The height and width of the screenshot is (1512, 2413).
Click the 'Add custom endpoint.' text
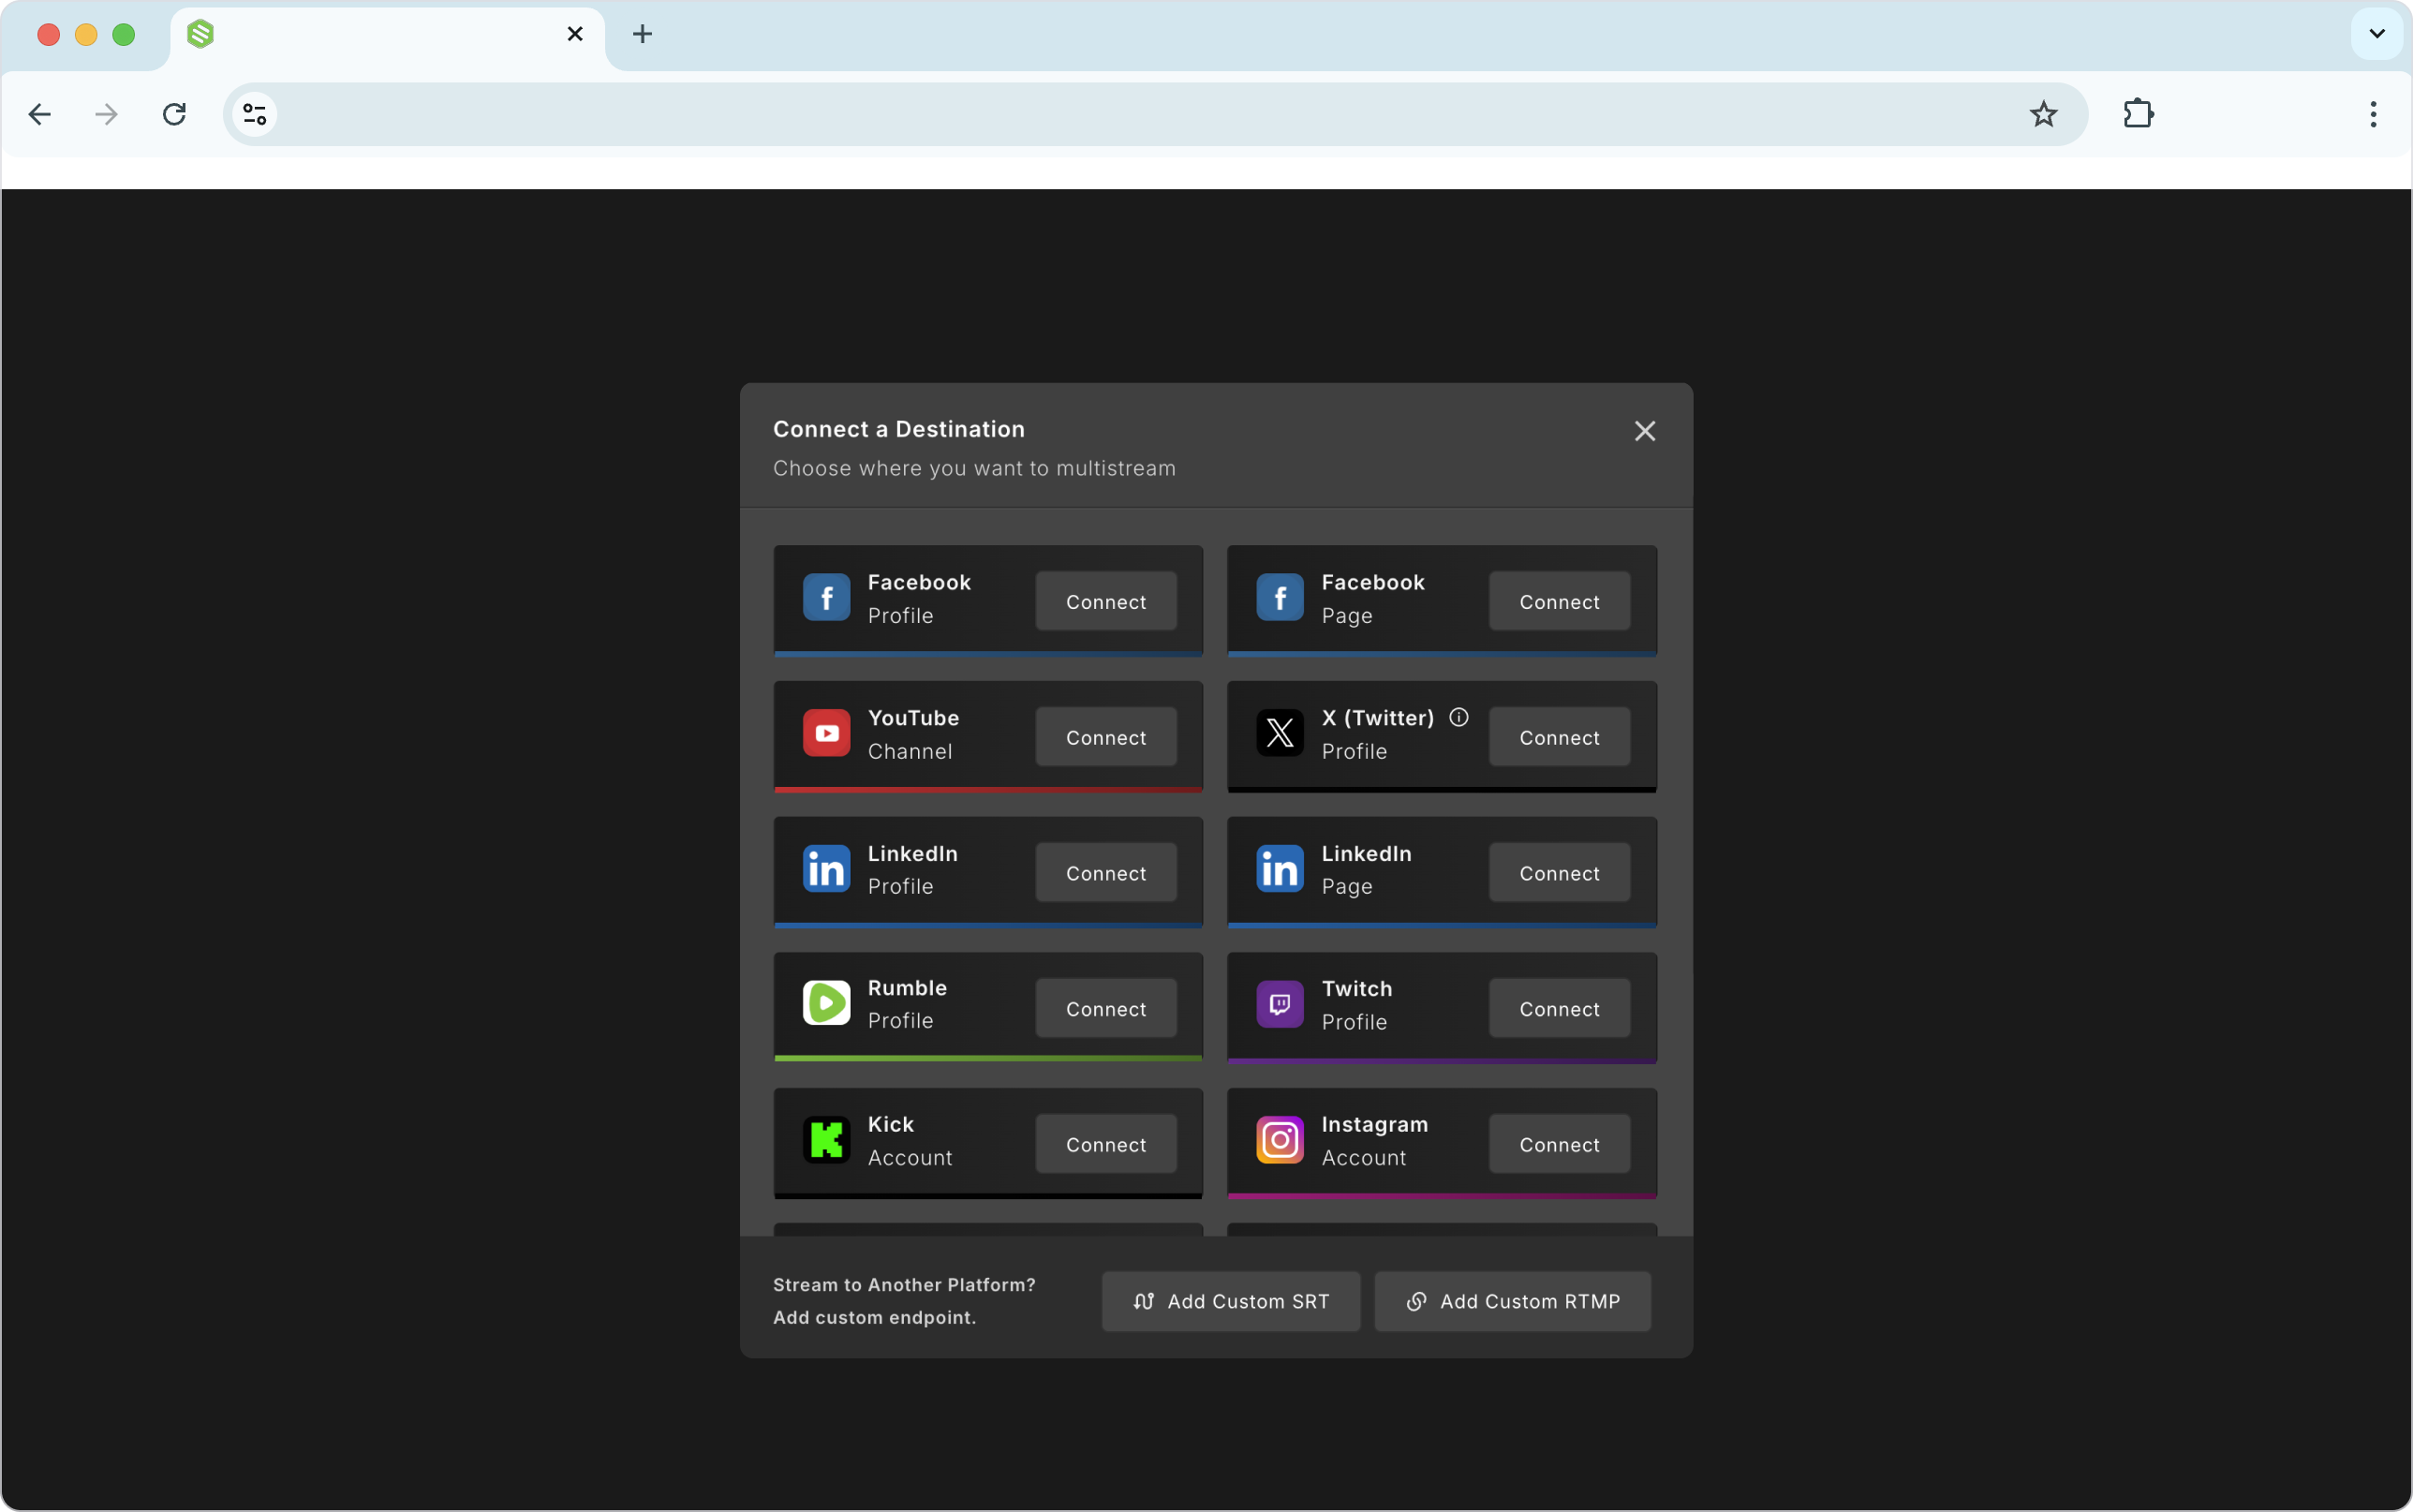(874, 1317)
